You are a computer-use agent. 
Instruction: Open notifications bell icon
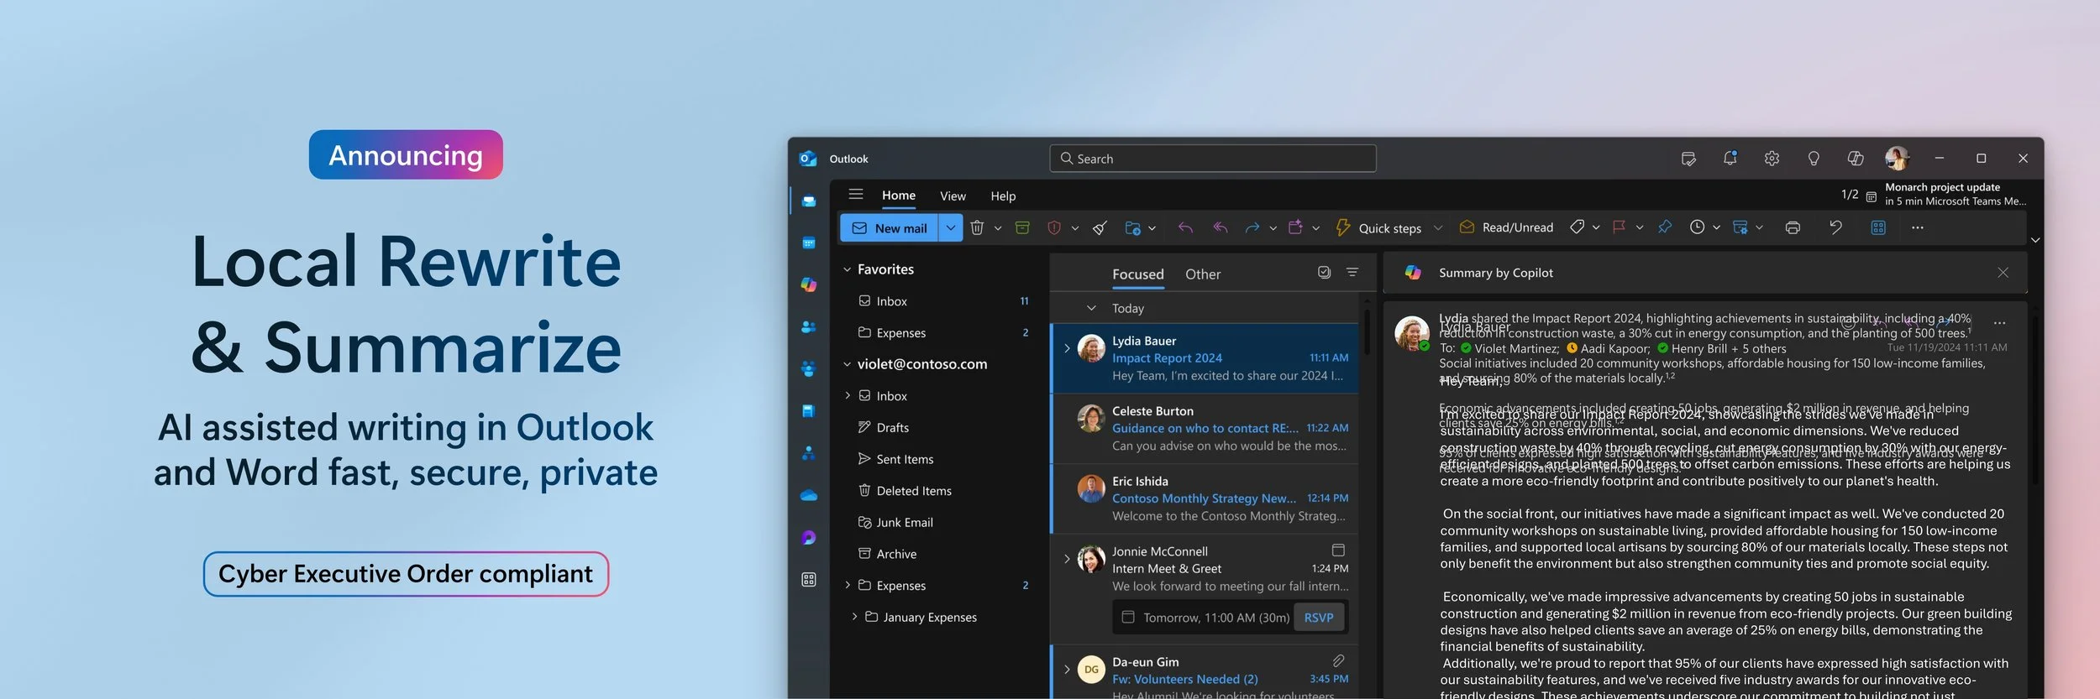(x=1730, y=159)
